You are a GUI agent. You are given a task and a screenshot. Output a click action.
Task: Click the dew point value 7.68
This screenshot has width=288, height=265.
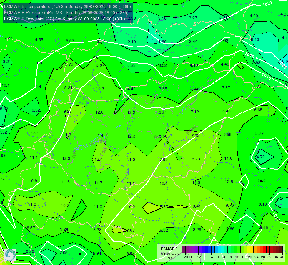(131, 230)
